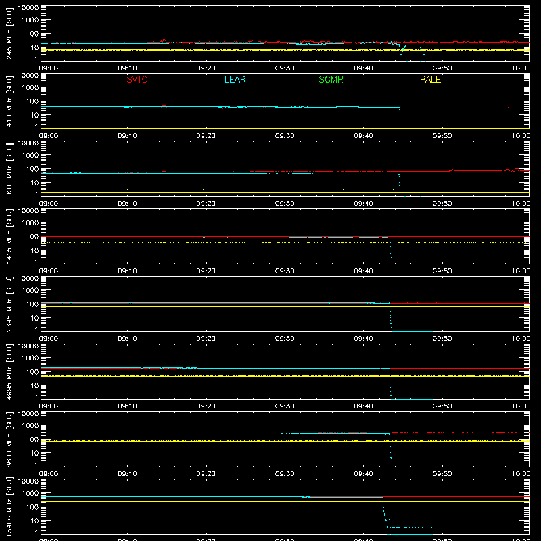Screen dimensions: 541x541
Task: Click 09:40 tick under the 8800 MHz plot
Action: coord(363,474)
